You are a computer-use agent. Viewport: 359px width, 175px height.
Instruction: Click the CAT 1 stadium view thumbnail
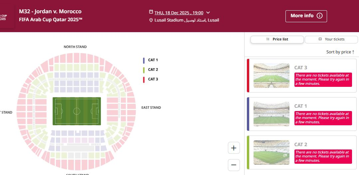[x=271, y=114]
